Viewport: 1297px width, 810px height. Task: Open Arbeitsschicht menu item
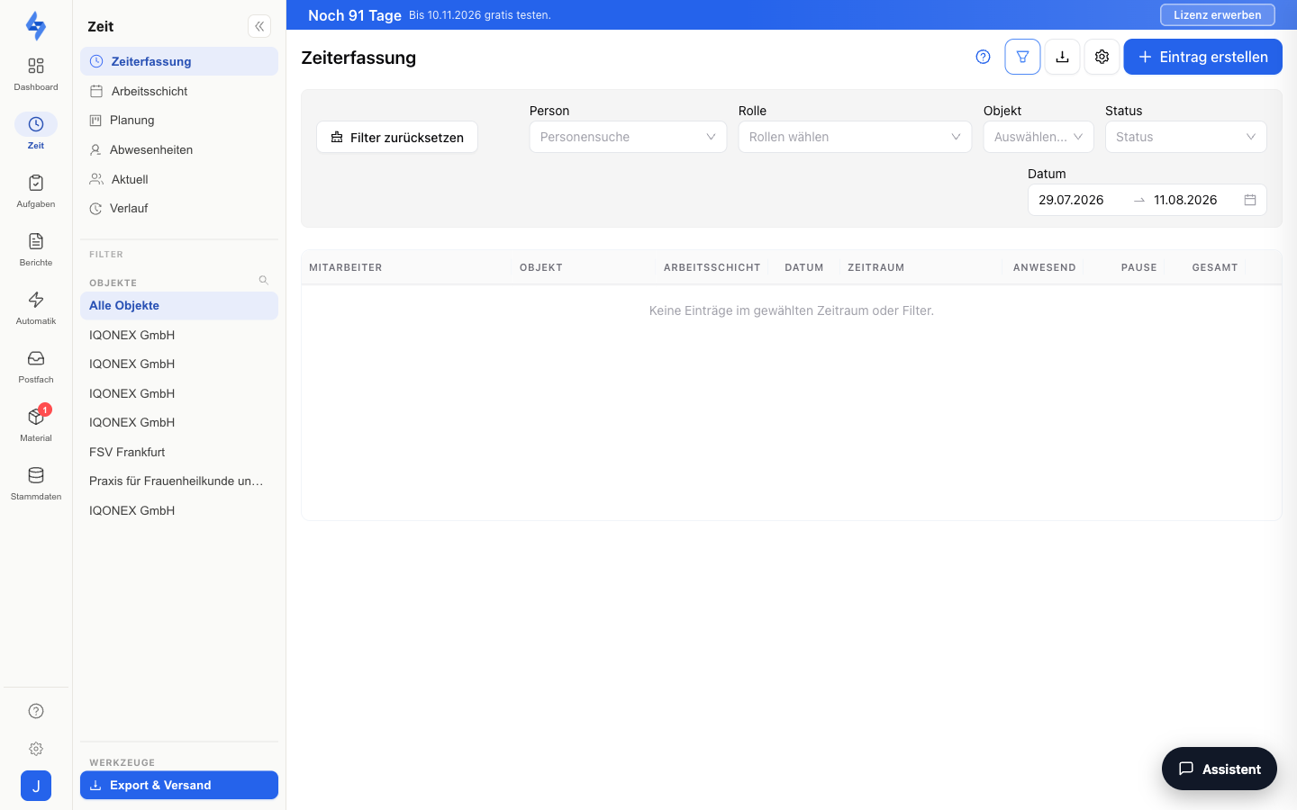[x=179, y=91]
